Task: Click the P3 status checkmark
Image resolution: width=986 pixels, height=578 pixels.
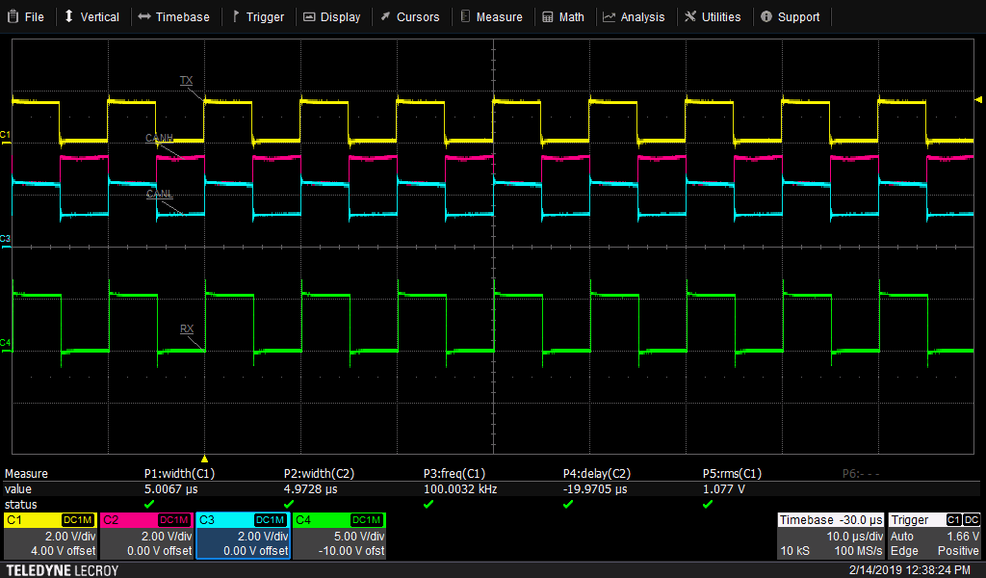Action: click(428, 505)
